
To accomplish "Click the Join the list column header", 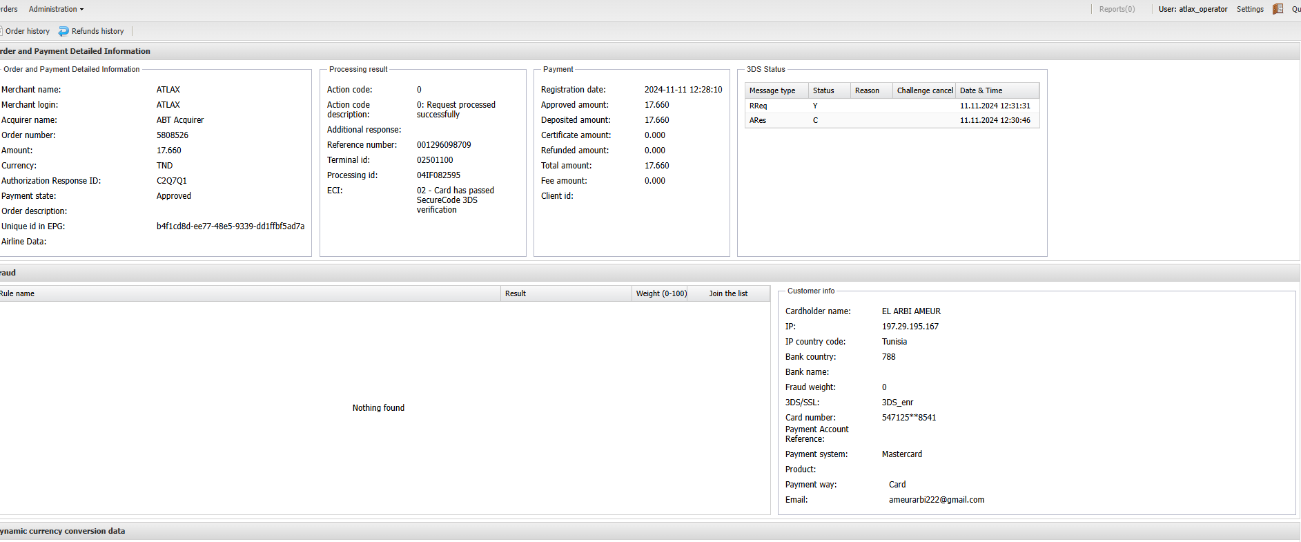I will click(x=727, y=293).
